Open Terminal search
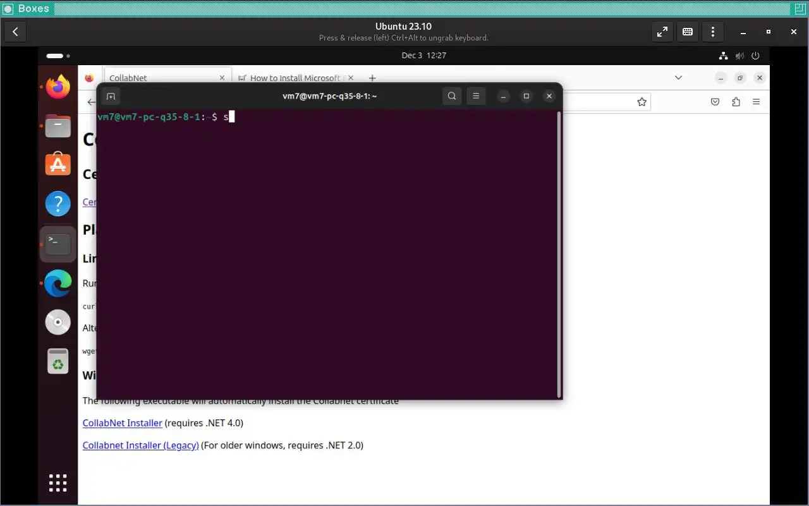The height and width of the screenshot is (506, 809). click(x=451, y=96)
